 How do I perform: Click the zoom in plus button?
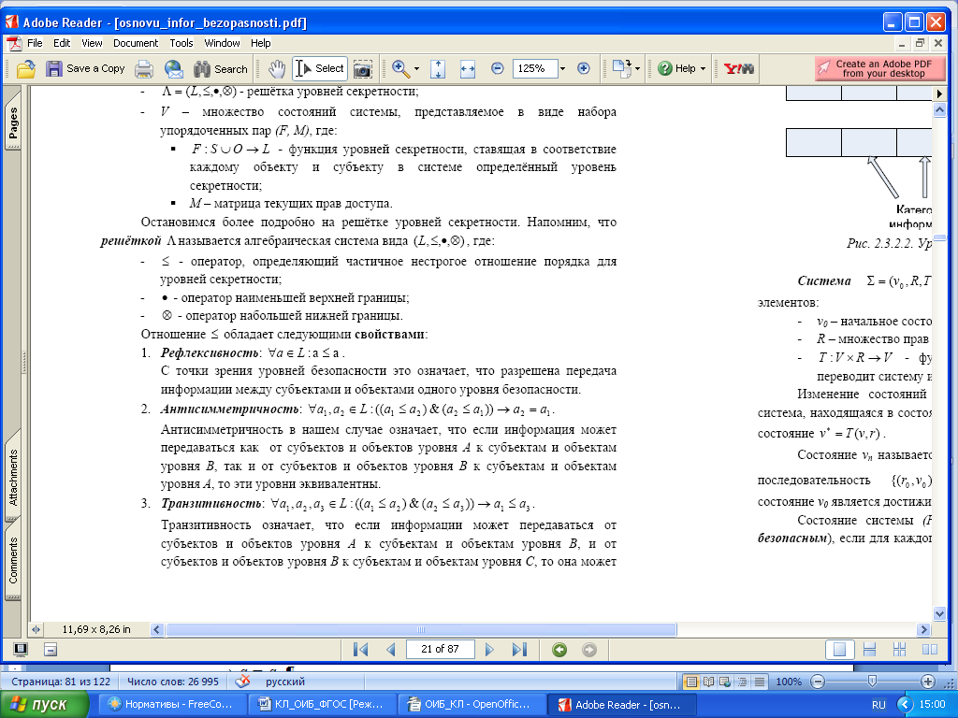point(584,68)
